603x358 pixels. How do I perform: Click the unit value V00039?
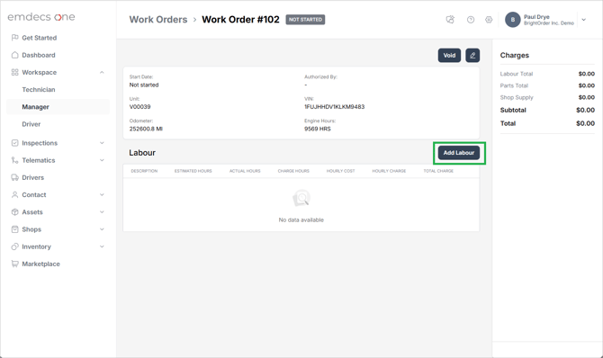(x=140, y=107)
